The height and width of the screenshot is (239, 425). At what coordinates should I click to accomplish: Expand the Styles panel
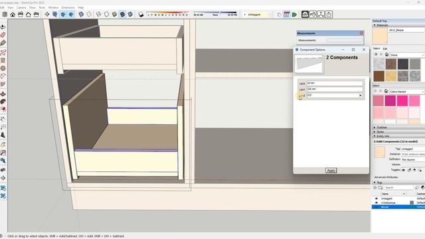click(375, 131)
